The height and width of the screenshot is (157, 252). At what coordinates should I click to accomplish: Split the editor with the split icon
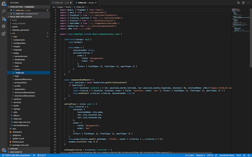click(x=243, y=3)
